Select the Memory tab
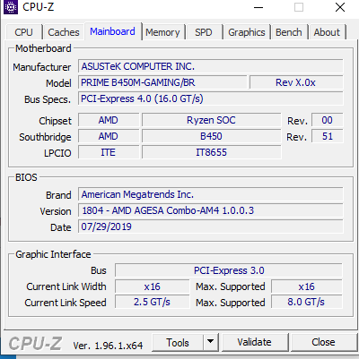This screenshot has height=359, width=359. [x=162, y=32]
